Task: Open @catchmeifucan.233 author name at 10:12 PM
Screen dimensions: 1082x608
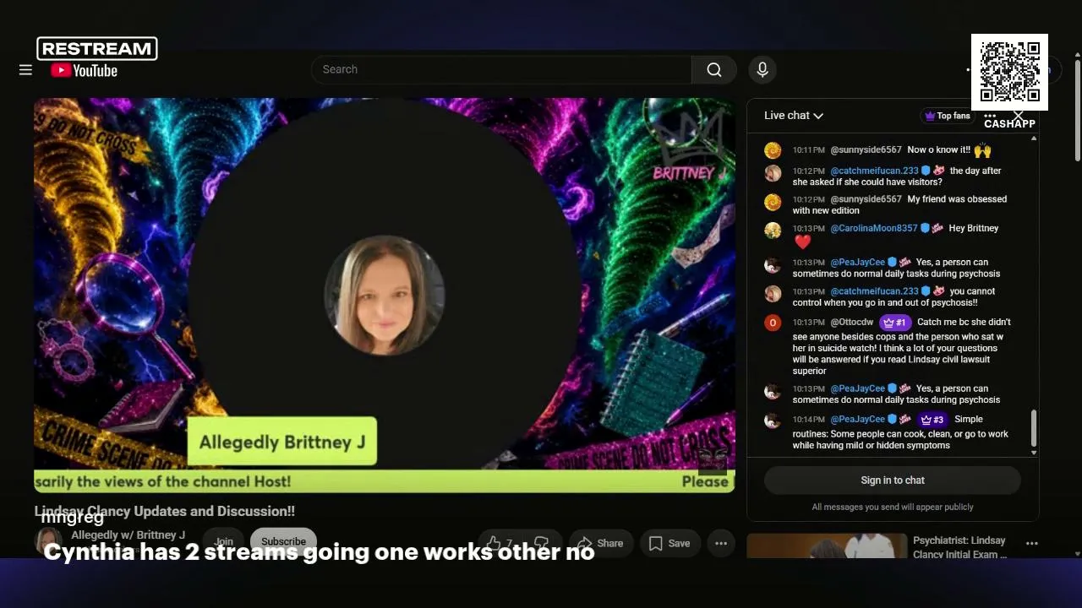Action: coord(874,171)
